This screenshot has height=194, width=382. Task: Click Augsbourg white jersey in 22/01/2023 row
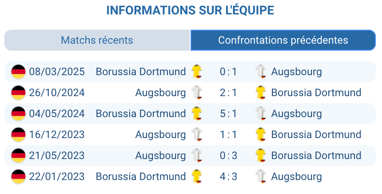click(261, 176)
